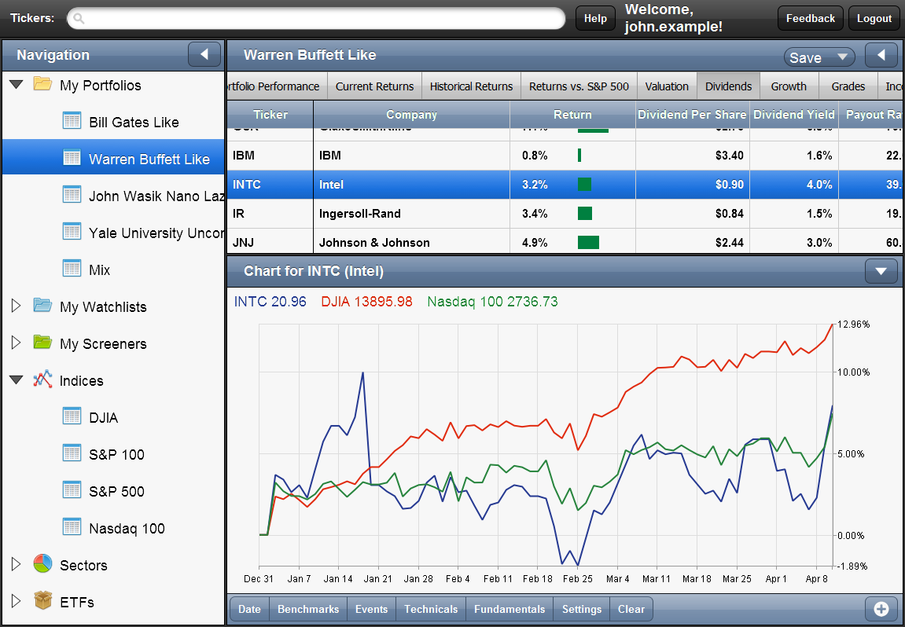Click the Nasdaq 100 2736.73 legend label
Screen dimensions: 905x627
(x=492, y=302)
